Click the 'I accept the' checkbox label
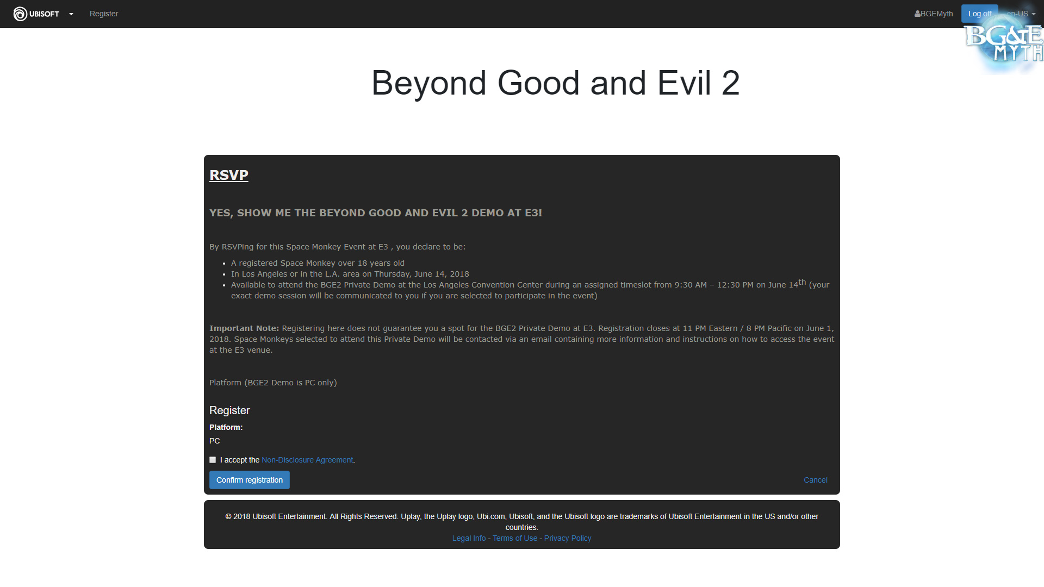The image size is (1044, 587). 240,460
